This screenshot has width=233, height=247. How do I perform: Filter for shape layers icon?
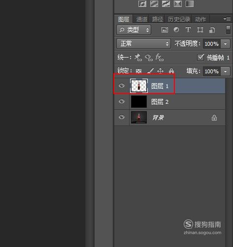(200, 30)
